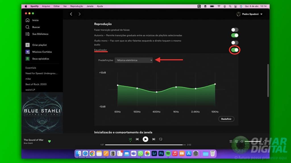Click the 60Hz equalizer band point

click(118, 85)
